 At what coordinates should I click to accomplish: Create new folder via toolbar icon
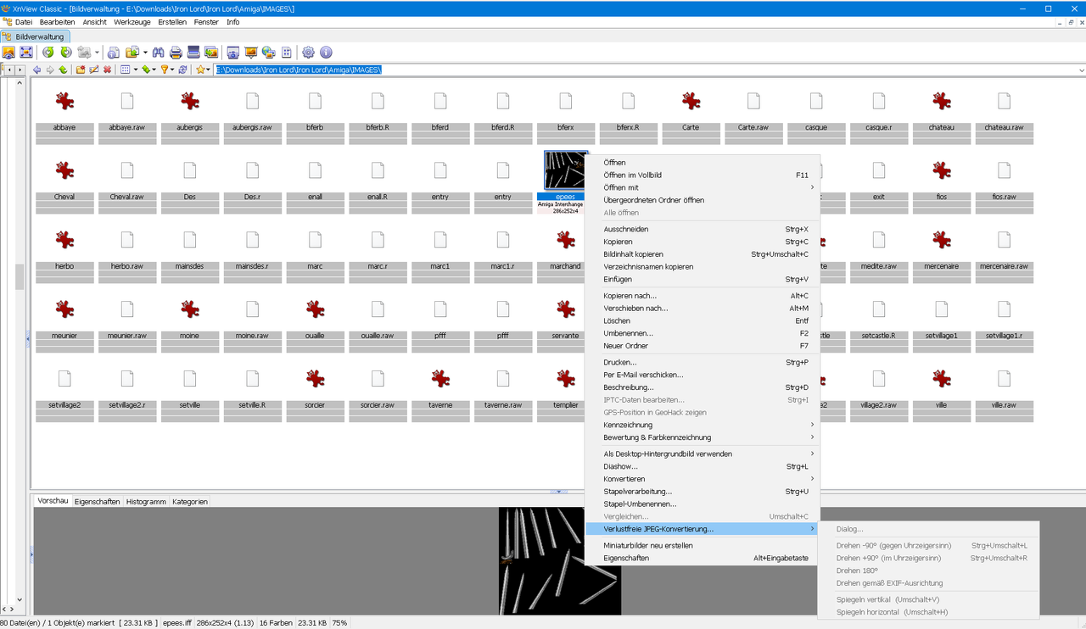tap(81, 70)
